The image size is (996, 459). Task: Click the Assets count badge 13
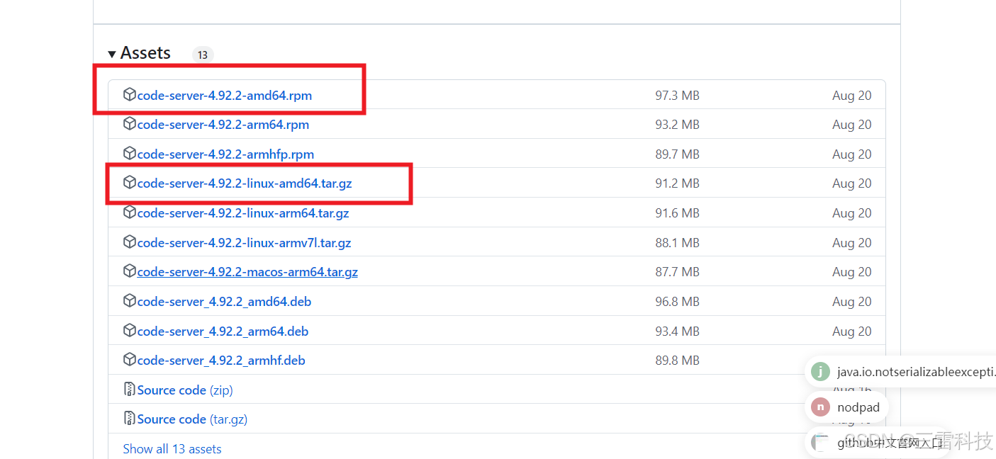[203, 55]
